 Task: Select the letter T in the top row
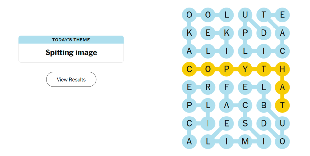point(264,15)
